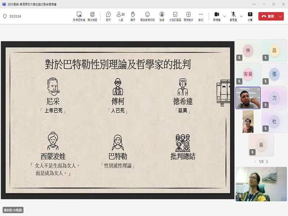Open the More (其他) options menu

point(201,14)
